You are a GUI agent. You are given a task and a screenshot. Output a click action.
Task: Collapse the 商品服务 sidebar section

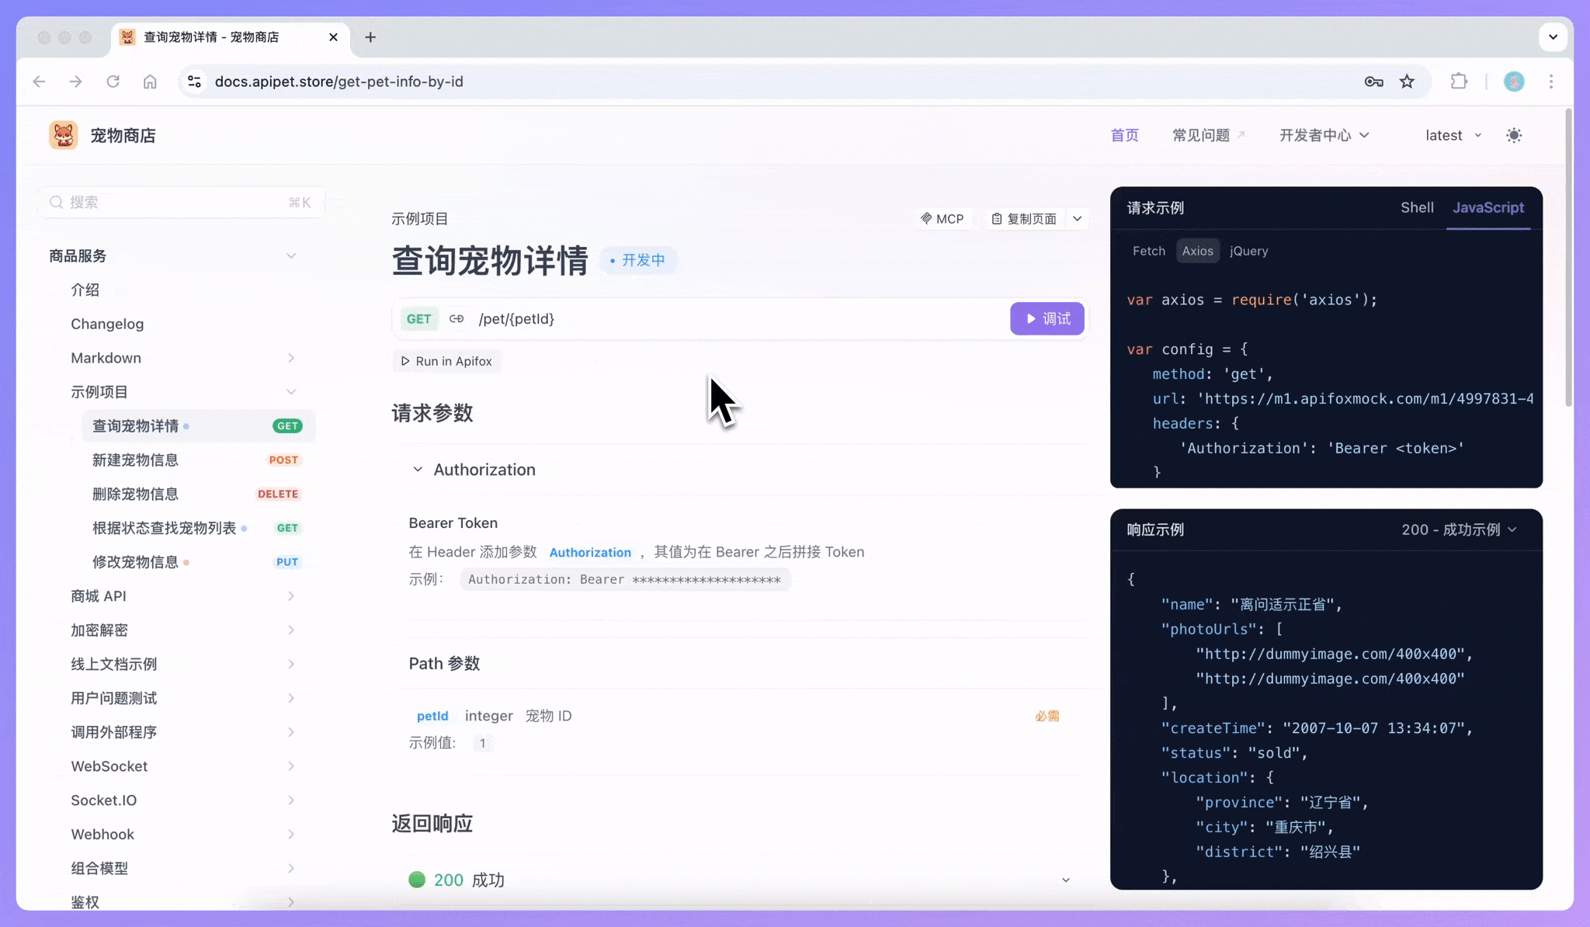(x=291, y=255)
